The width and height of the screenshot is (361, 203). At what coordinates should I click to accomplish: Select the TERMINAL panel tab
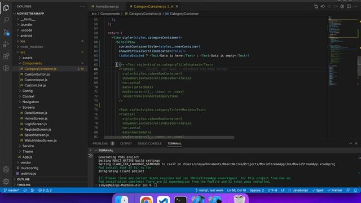(174, 143)
